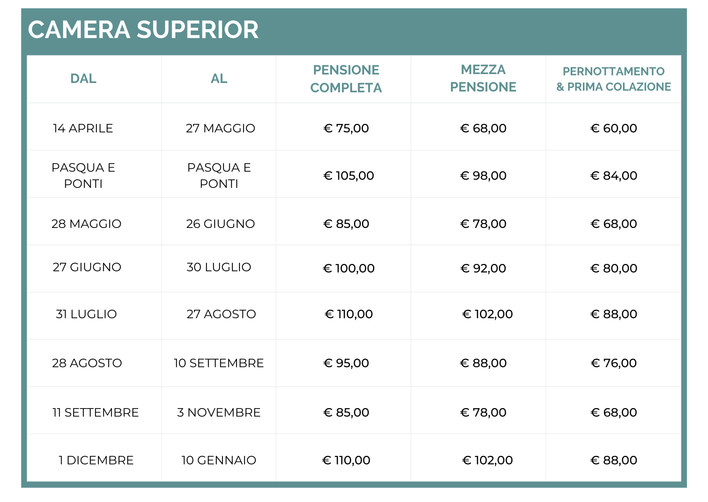
Task: Click the € 76,00 breakfast price
Action: (614, 363)
